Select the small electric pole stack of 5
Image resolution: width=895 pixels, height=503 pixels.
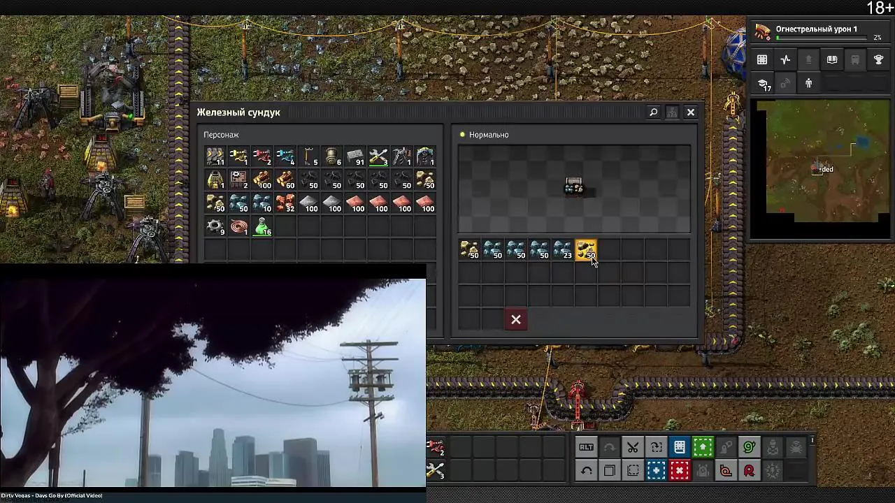click(309, 156)
